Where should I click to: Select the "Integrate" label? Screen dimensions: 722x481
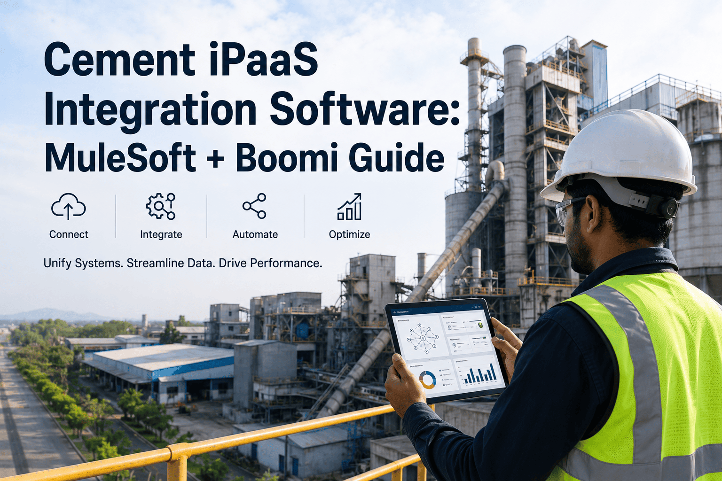(161, 234)
